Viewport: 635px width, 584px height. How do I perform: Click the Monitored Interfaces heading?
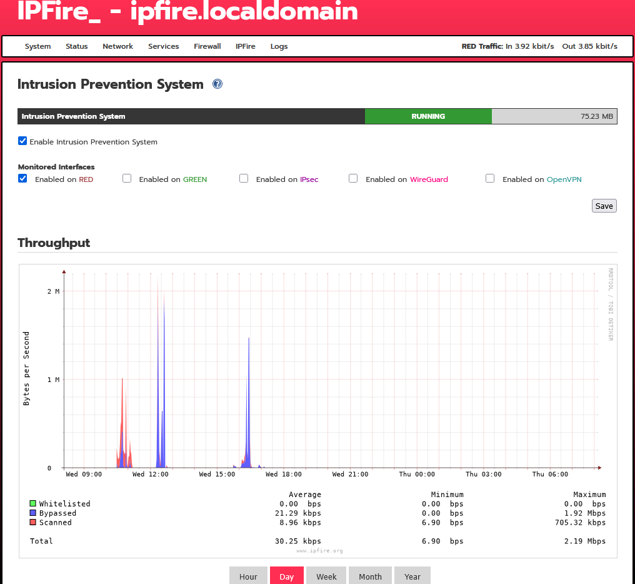click(x=56, y=166)
